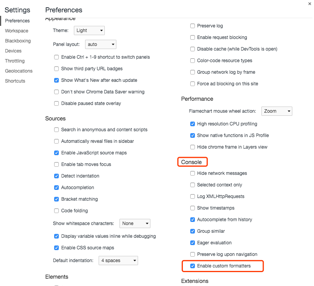The image size is (314, 286).
Task: Change Default indentation from 4 spaces
Action: (118, 261)
